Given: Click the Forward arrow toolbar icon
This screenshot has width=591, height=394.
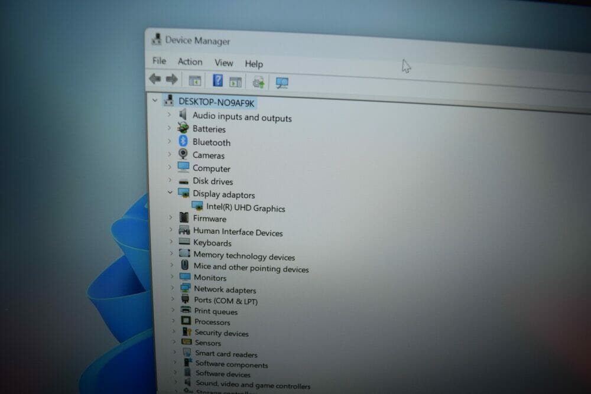Looking at the screenshot, I should [x=171, y=79].
